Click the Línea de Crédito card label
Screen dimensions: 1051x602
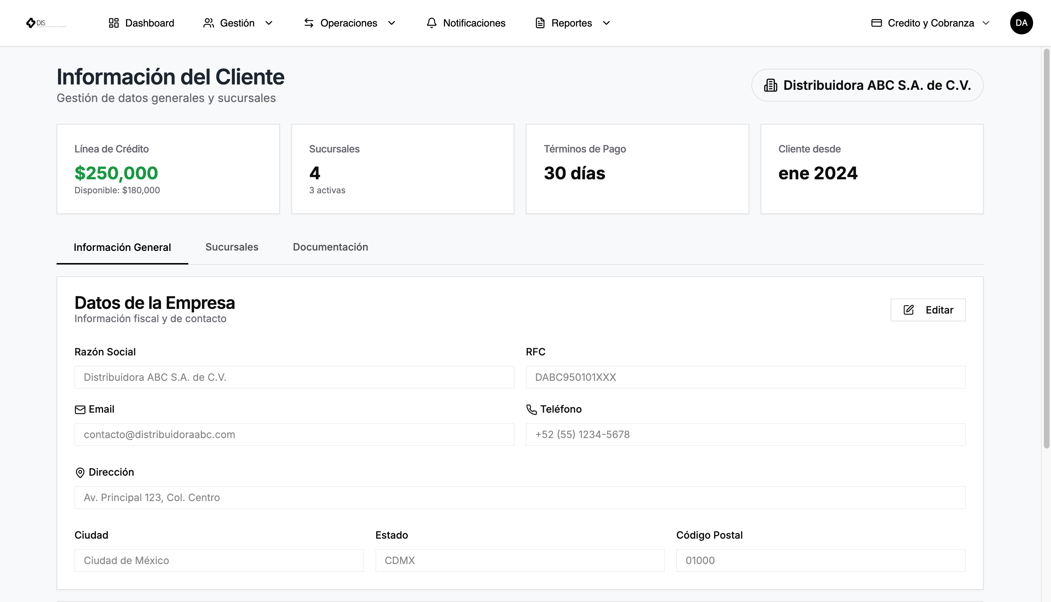[112, 149]
